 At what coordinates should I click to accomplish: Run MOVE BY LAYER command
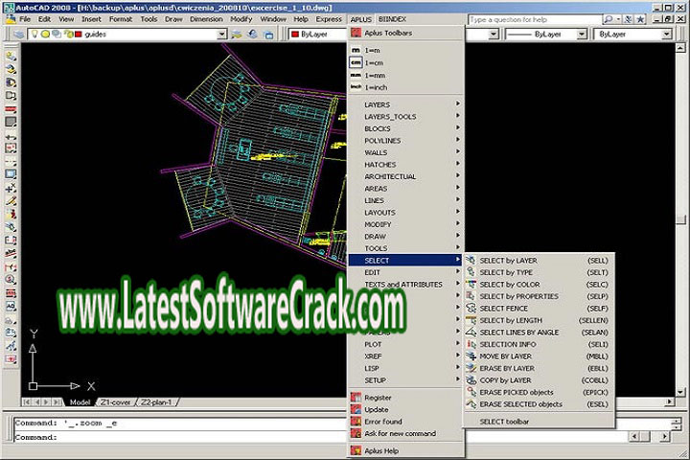539,356
